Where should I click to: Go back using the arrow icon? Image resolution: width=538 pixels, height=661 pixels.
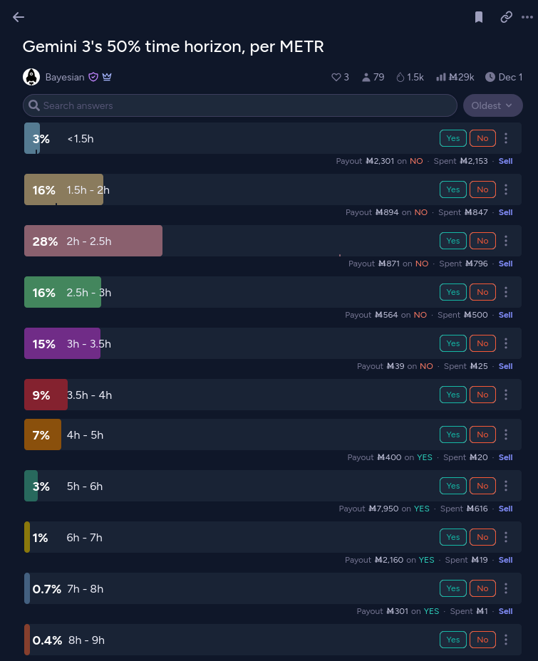coord(19,17)
